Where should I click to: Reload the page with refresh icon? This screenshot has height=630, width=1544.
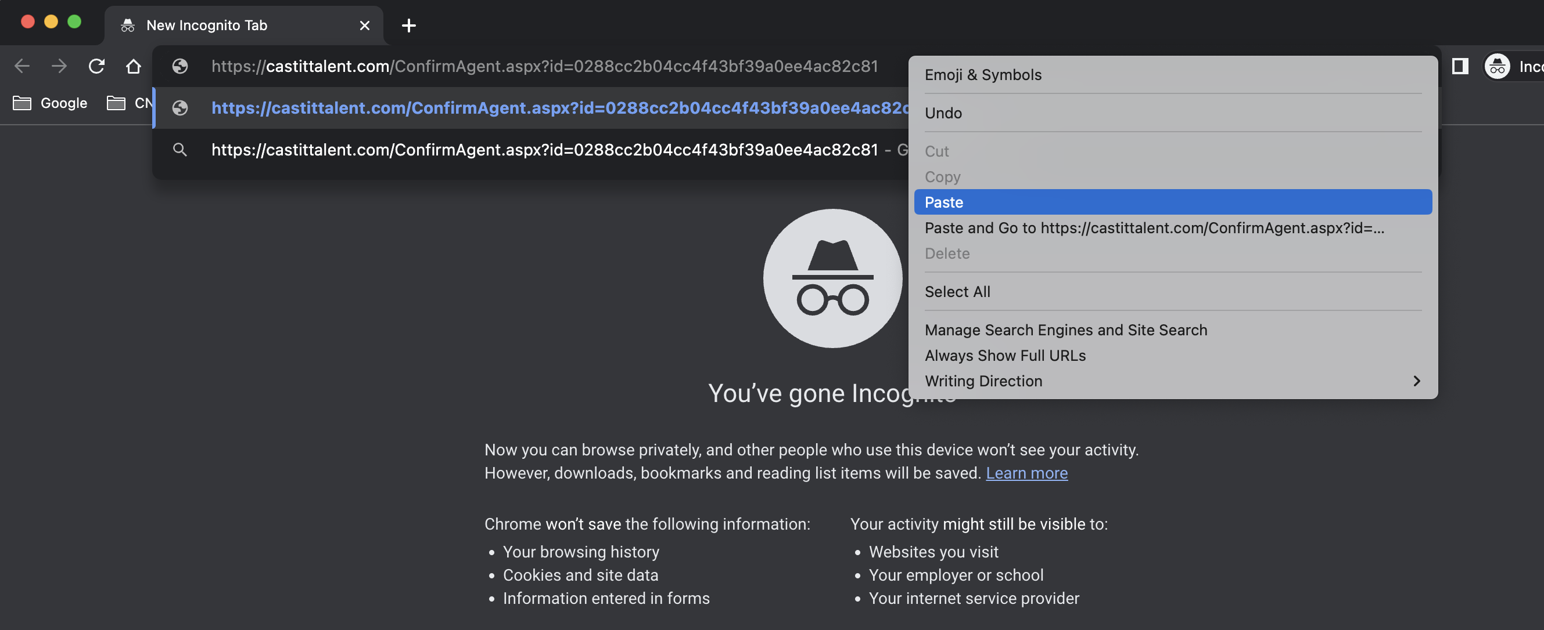pyautogui.click(x=96, y=66)
